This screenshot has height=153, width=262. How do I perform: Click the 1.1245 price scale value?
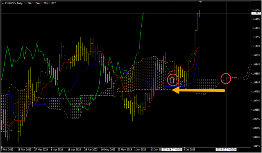256,10
